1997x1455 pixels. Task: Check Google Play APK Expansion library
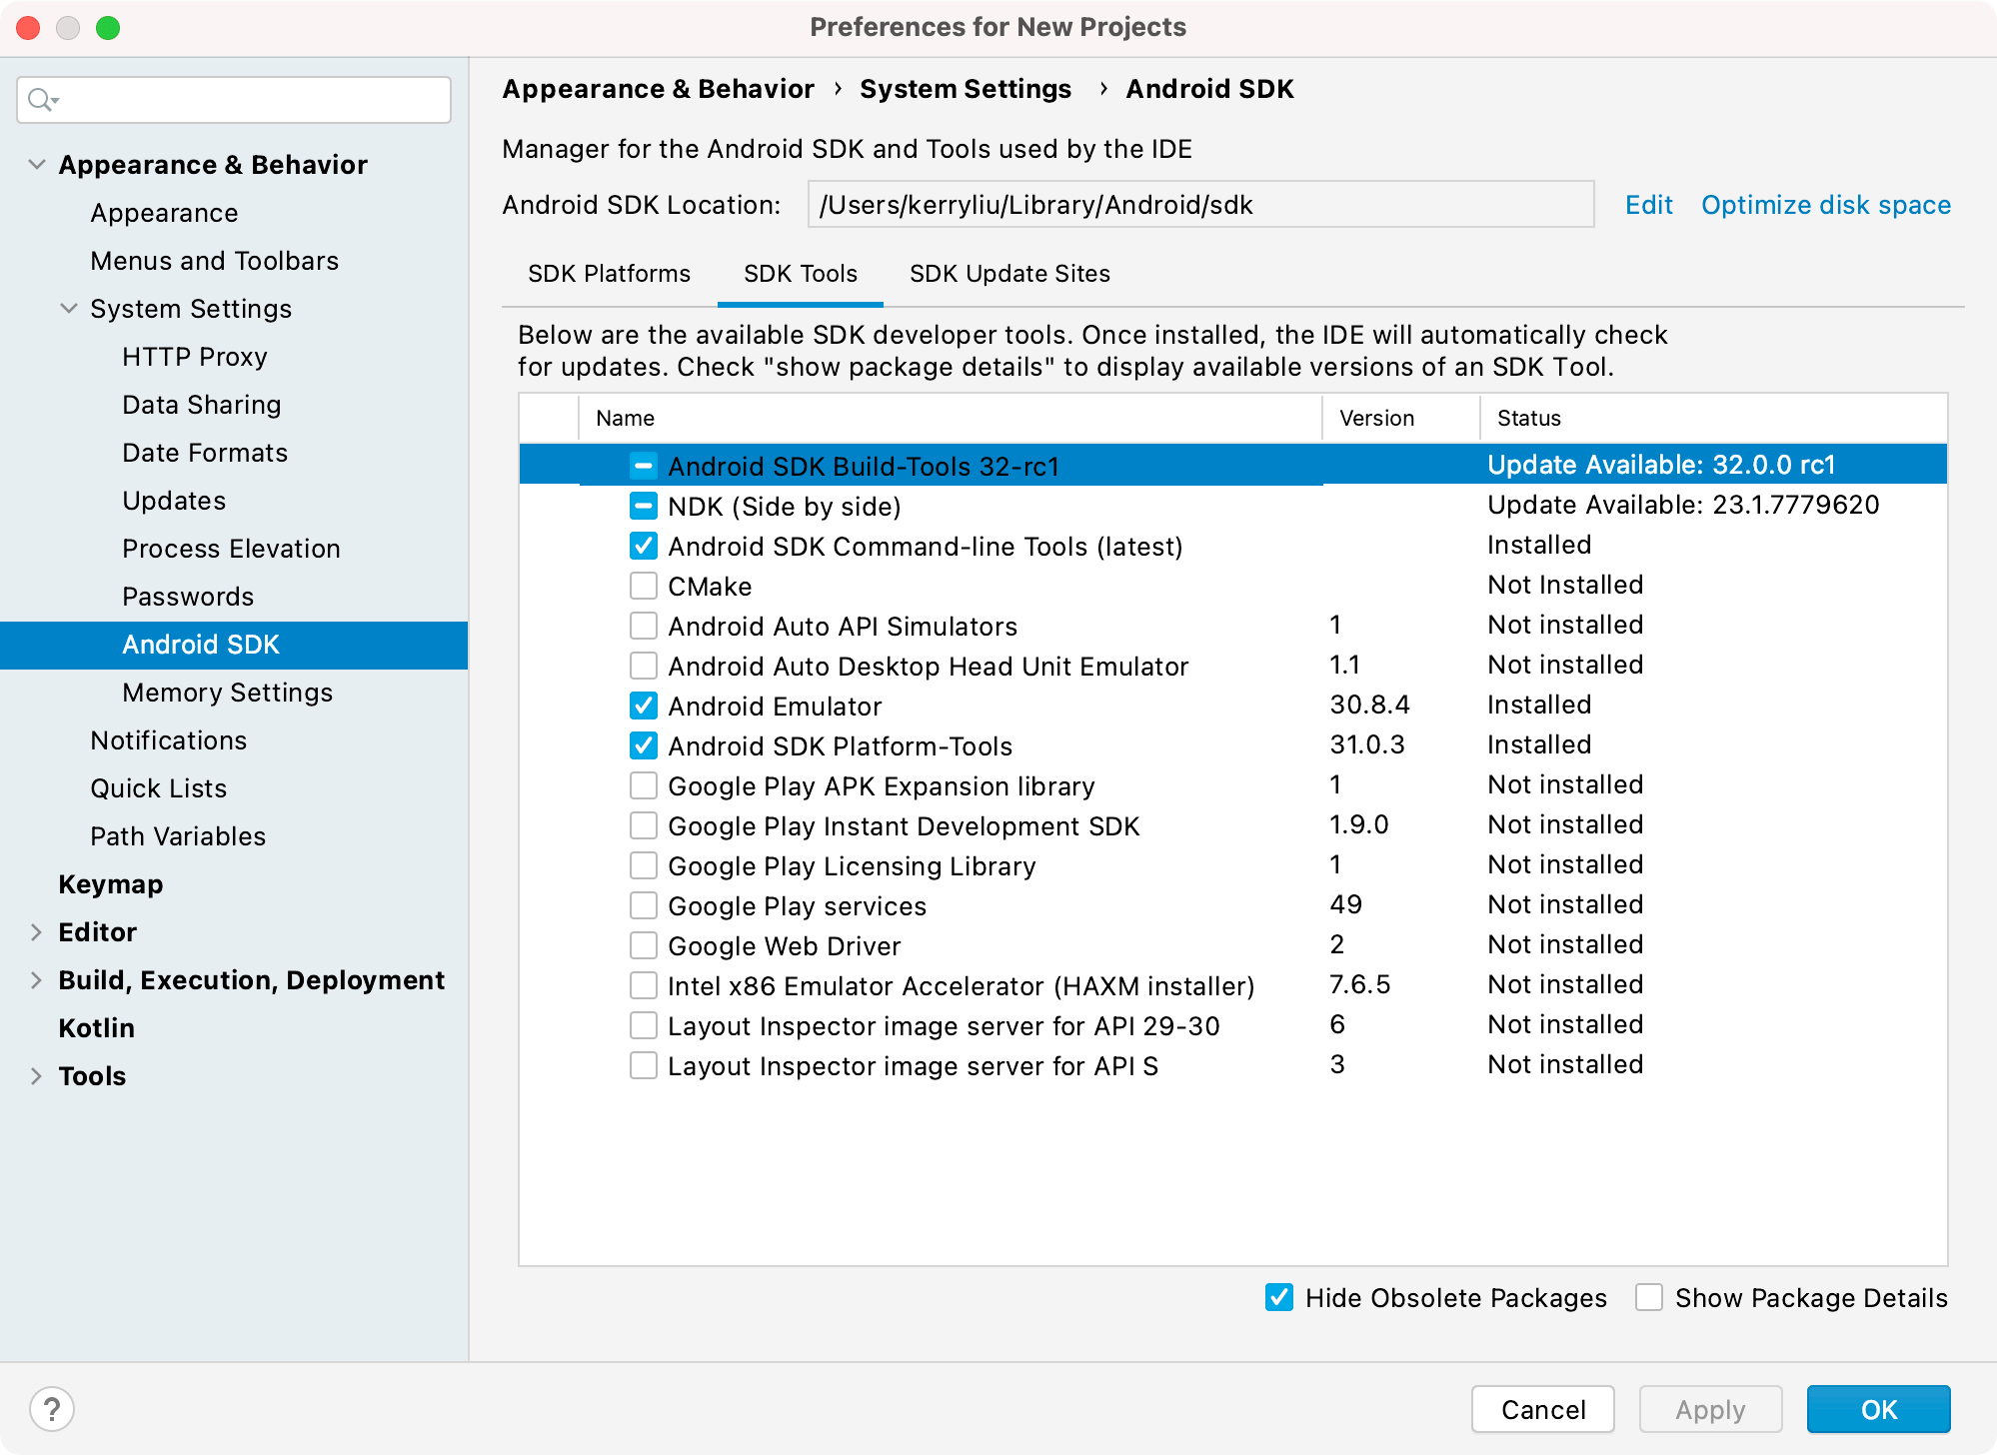644,785
